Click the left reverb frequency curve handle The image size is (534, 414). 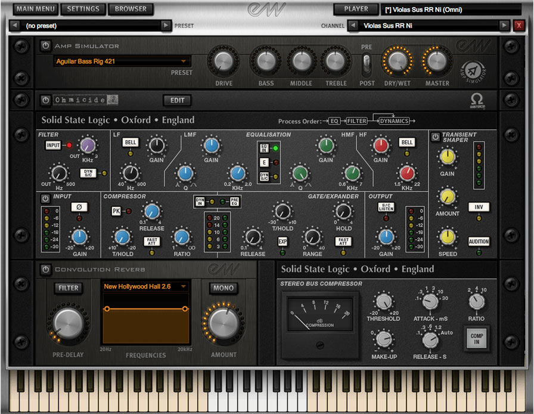(x=107, y=309)
